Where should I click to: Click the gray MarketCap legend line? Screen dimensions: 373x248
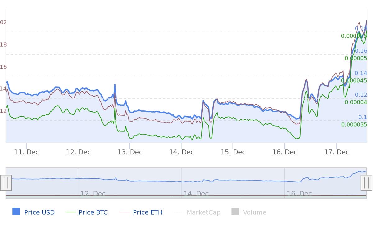179,212
